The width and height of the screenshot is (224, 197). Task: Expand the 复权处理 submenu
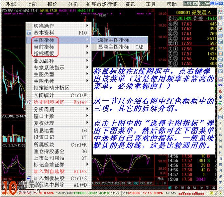pos(58,123)
